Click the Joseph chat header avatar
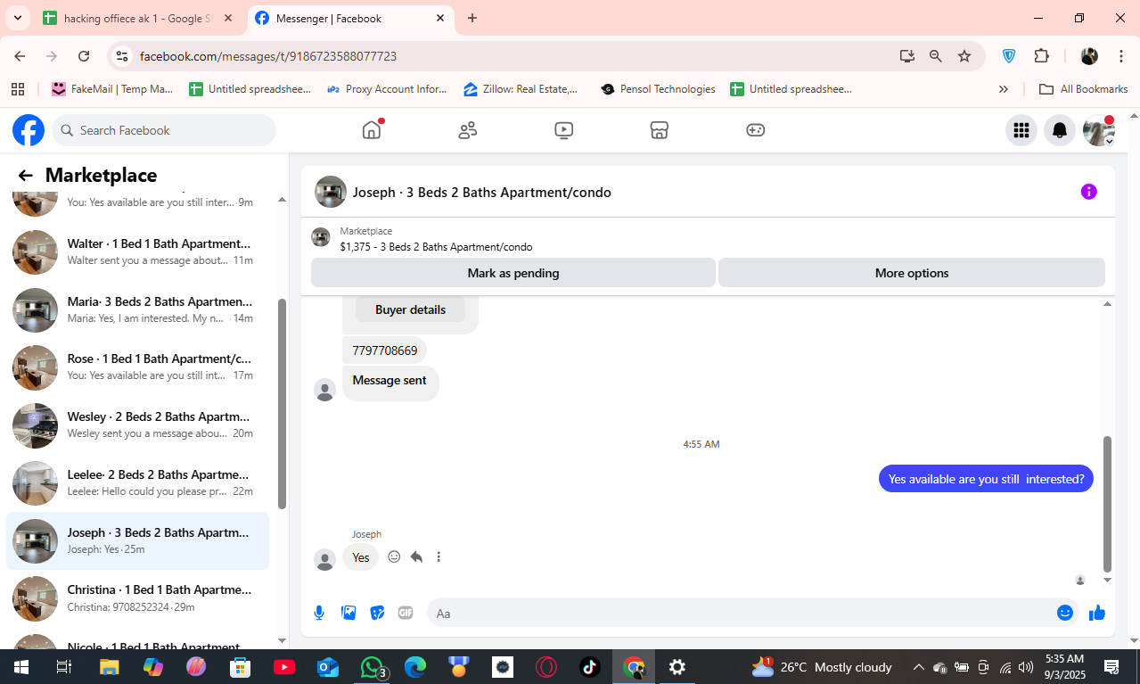1140x684 pixels. (331, 192)
